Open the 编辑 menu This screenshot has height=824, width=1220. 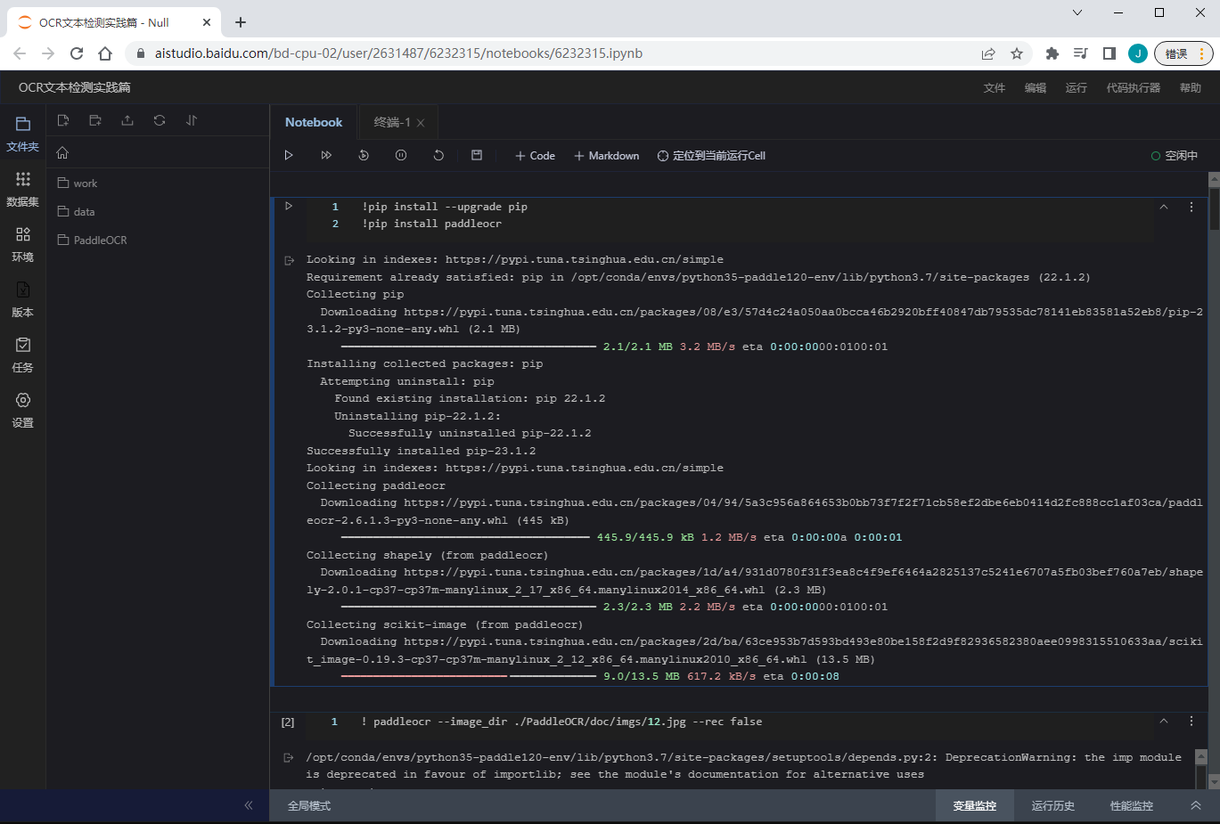coord(1036,88)
